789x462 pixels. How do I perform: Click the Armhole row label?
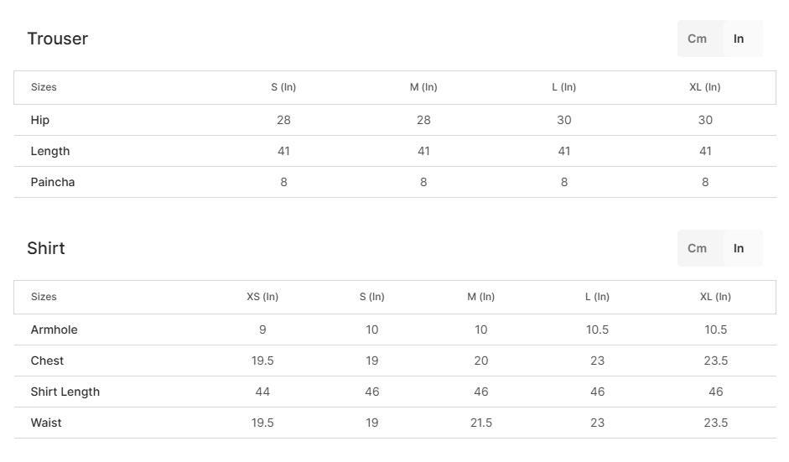point(54,330)
